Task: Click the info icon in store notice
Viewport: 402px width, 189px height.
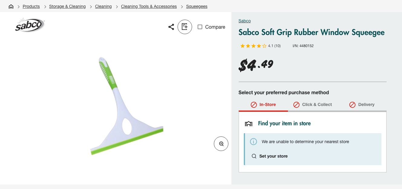Action: tap(253, 142)
